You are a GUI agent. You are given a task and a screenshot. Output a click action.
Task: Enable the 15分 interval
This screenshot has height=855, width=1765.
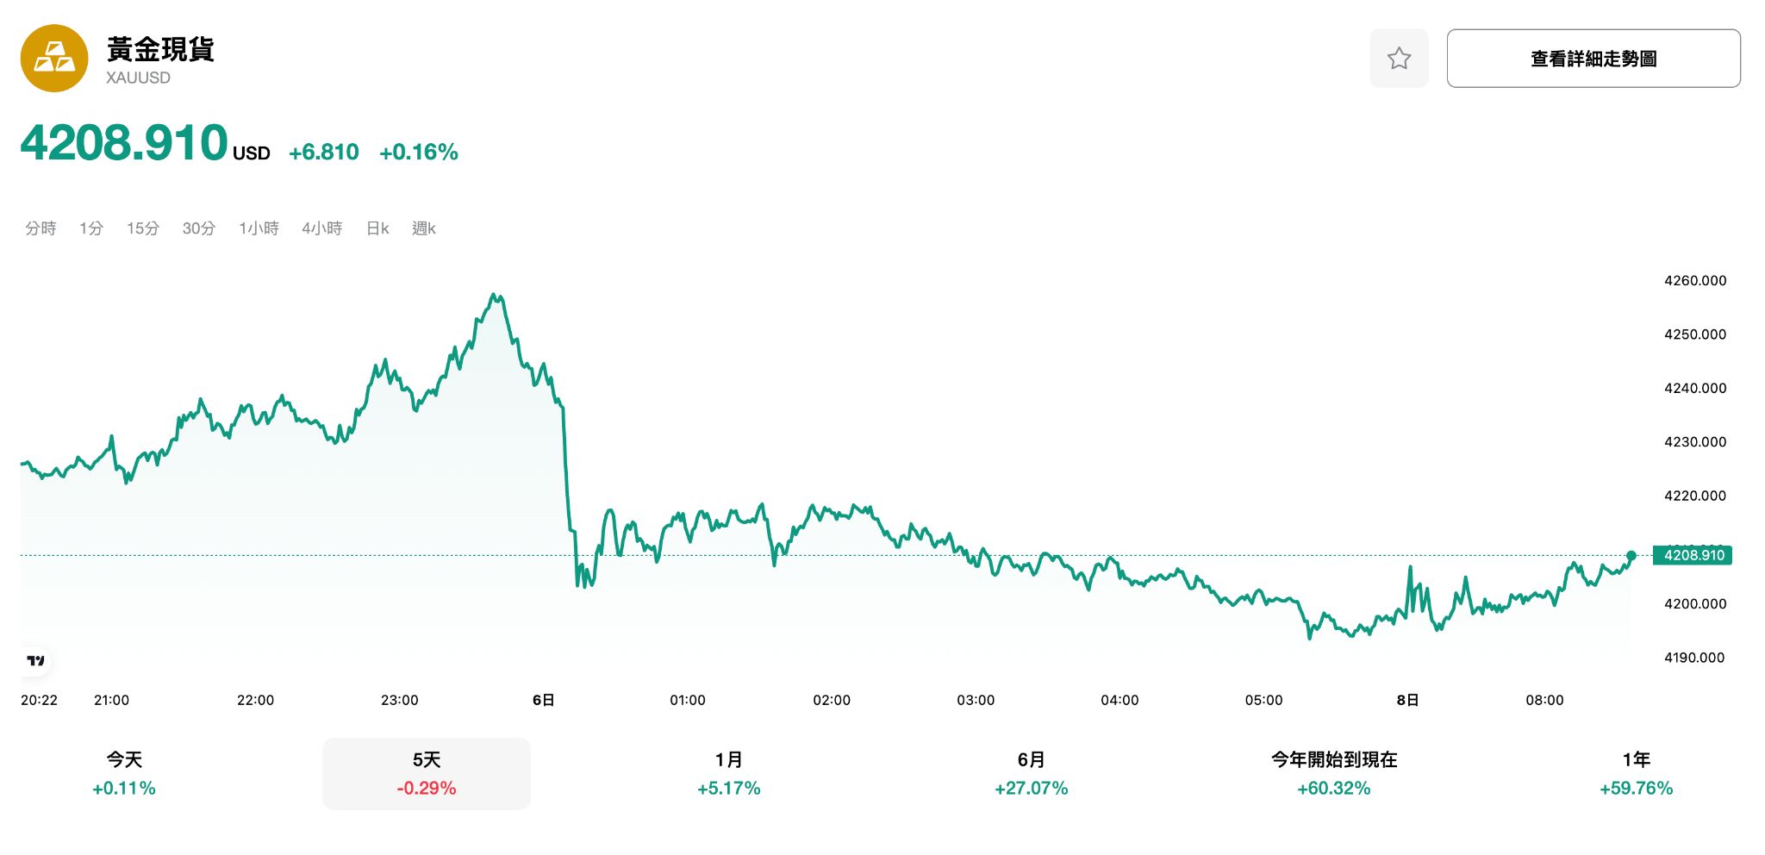(142, 228)
